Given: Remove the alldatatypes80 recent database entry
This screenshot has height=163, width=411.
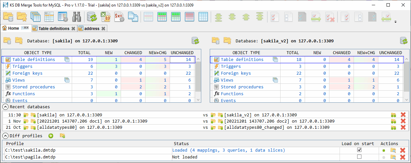Looking at the screenshot, I should point(403,127).
